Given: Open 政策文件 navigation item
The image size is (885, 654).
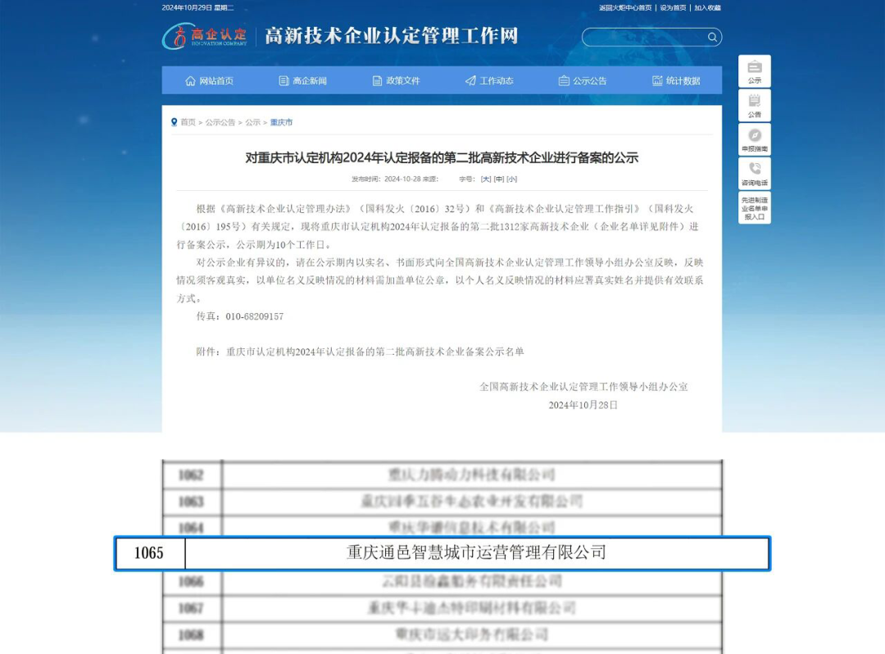Looking at the screenshot, I should click(396, 80).
